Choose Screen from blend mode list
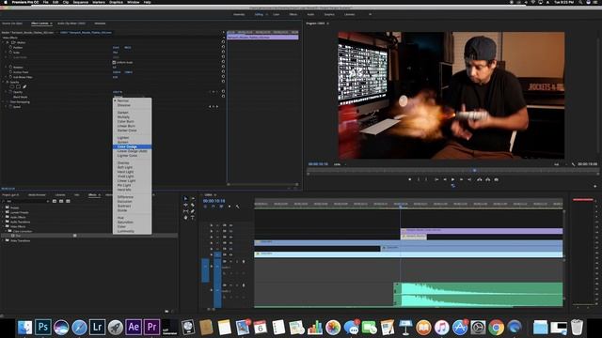602x338 pixels. pos(132,142)
